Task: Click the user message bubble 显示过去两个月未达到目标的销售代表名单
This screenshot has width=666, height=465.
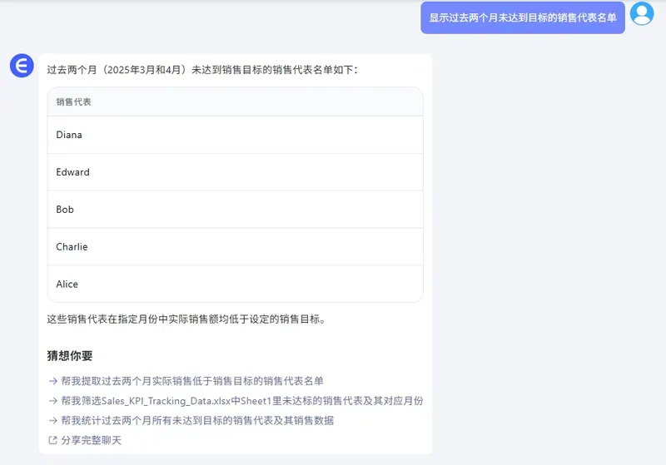Action: pyautogui.click(x=523, y=17)
